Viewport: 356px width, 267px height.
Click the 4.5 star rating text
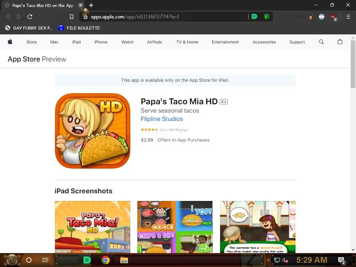coord(164,130)
